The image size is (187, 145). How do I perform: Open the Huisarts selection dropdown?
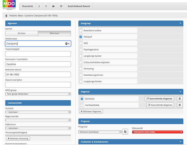[x=38, y=112]
